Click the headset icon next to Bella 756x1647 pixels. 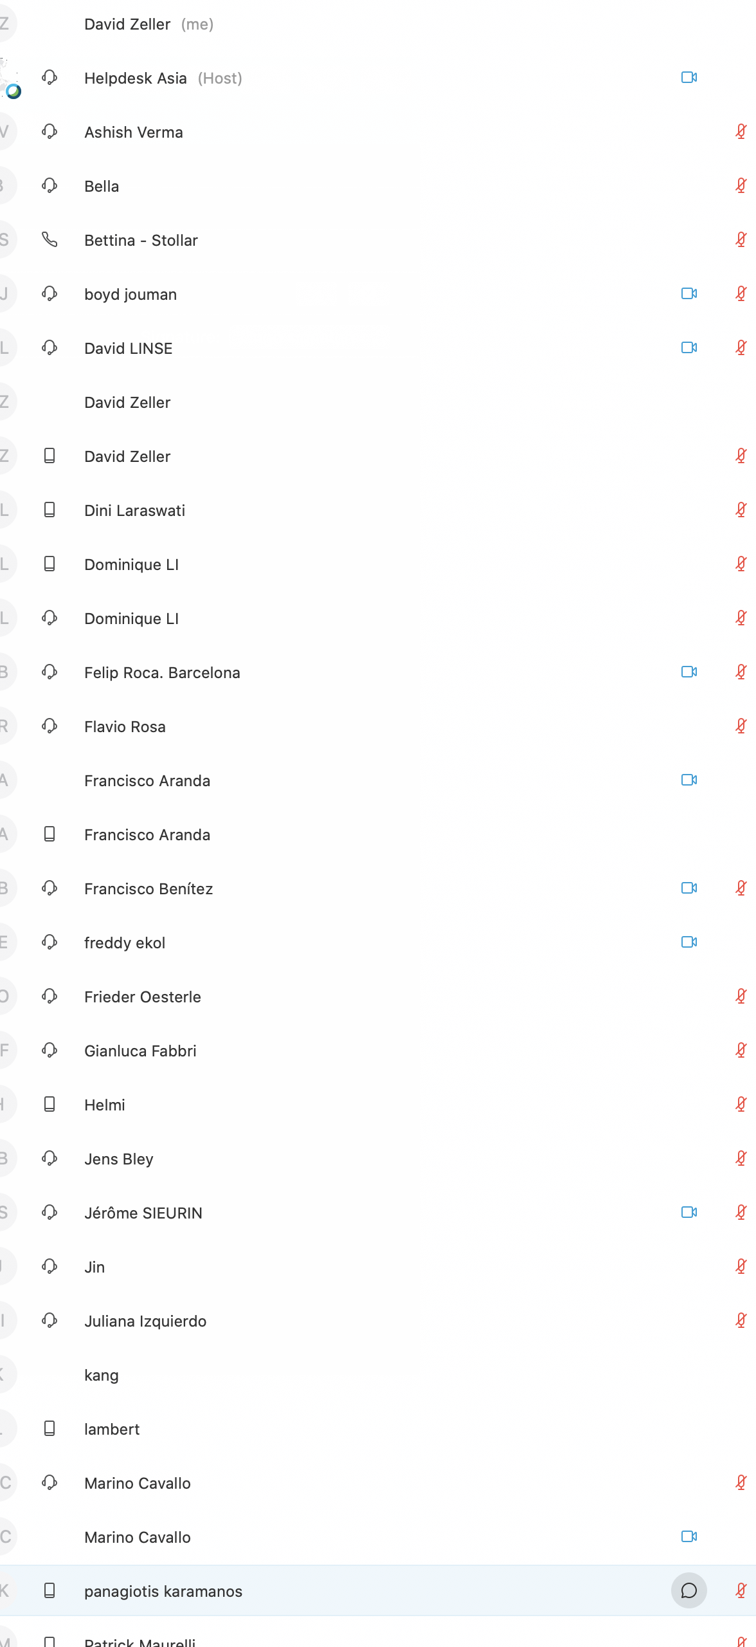click(x=50, y=186)
